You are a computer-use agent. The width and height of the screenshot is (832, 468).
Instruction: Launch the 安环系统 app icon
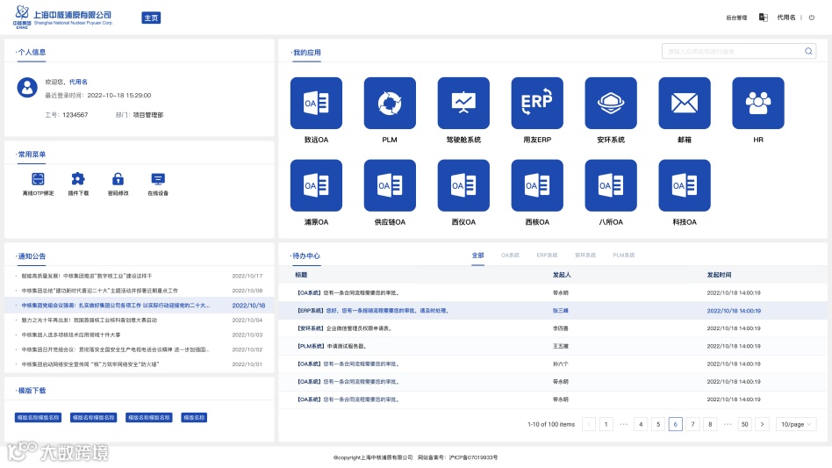[611, 103]
